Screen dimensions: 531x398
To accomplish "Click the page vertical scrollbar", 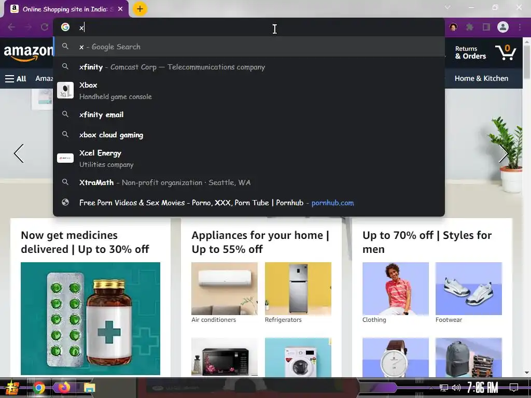I will coord(527,63).
